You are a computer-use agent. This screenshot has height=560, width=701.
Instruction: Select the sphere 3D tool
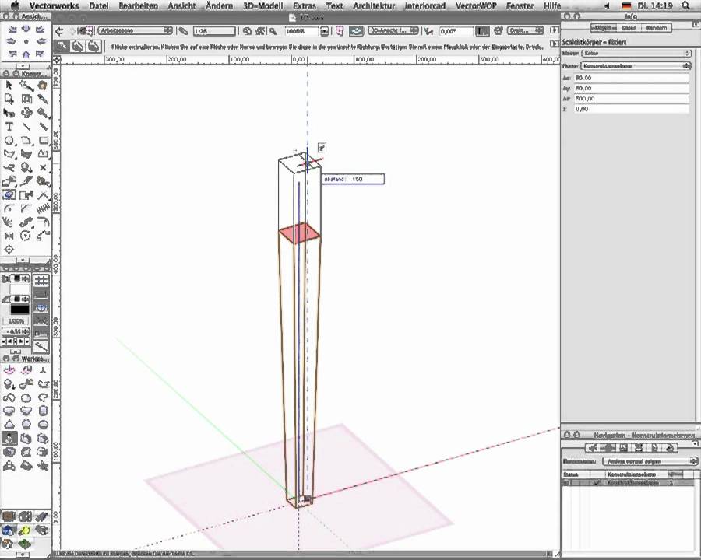click(x=26, y=425)
